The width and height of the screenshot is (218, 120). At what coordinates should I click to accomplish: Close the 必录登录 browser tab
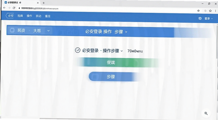point(38,3)
